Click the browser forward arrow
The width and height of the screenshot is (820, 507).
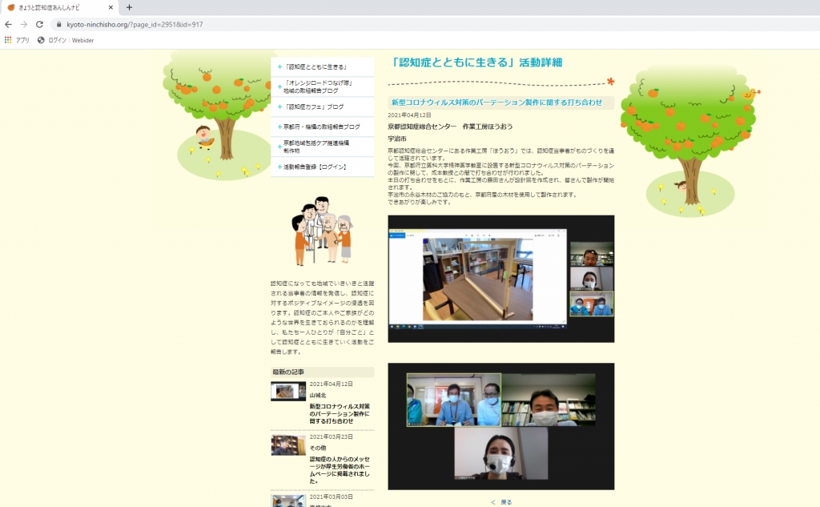click(23, 24)
